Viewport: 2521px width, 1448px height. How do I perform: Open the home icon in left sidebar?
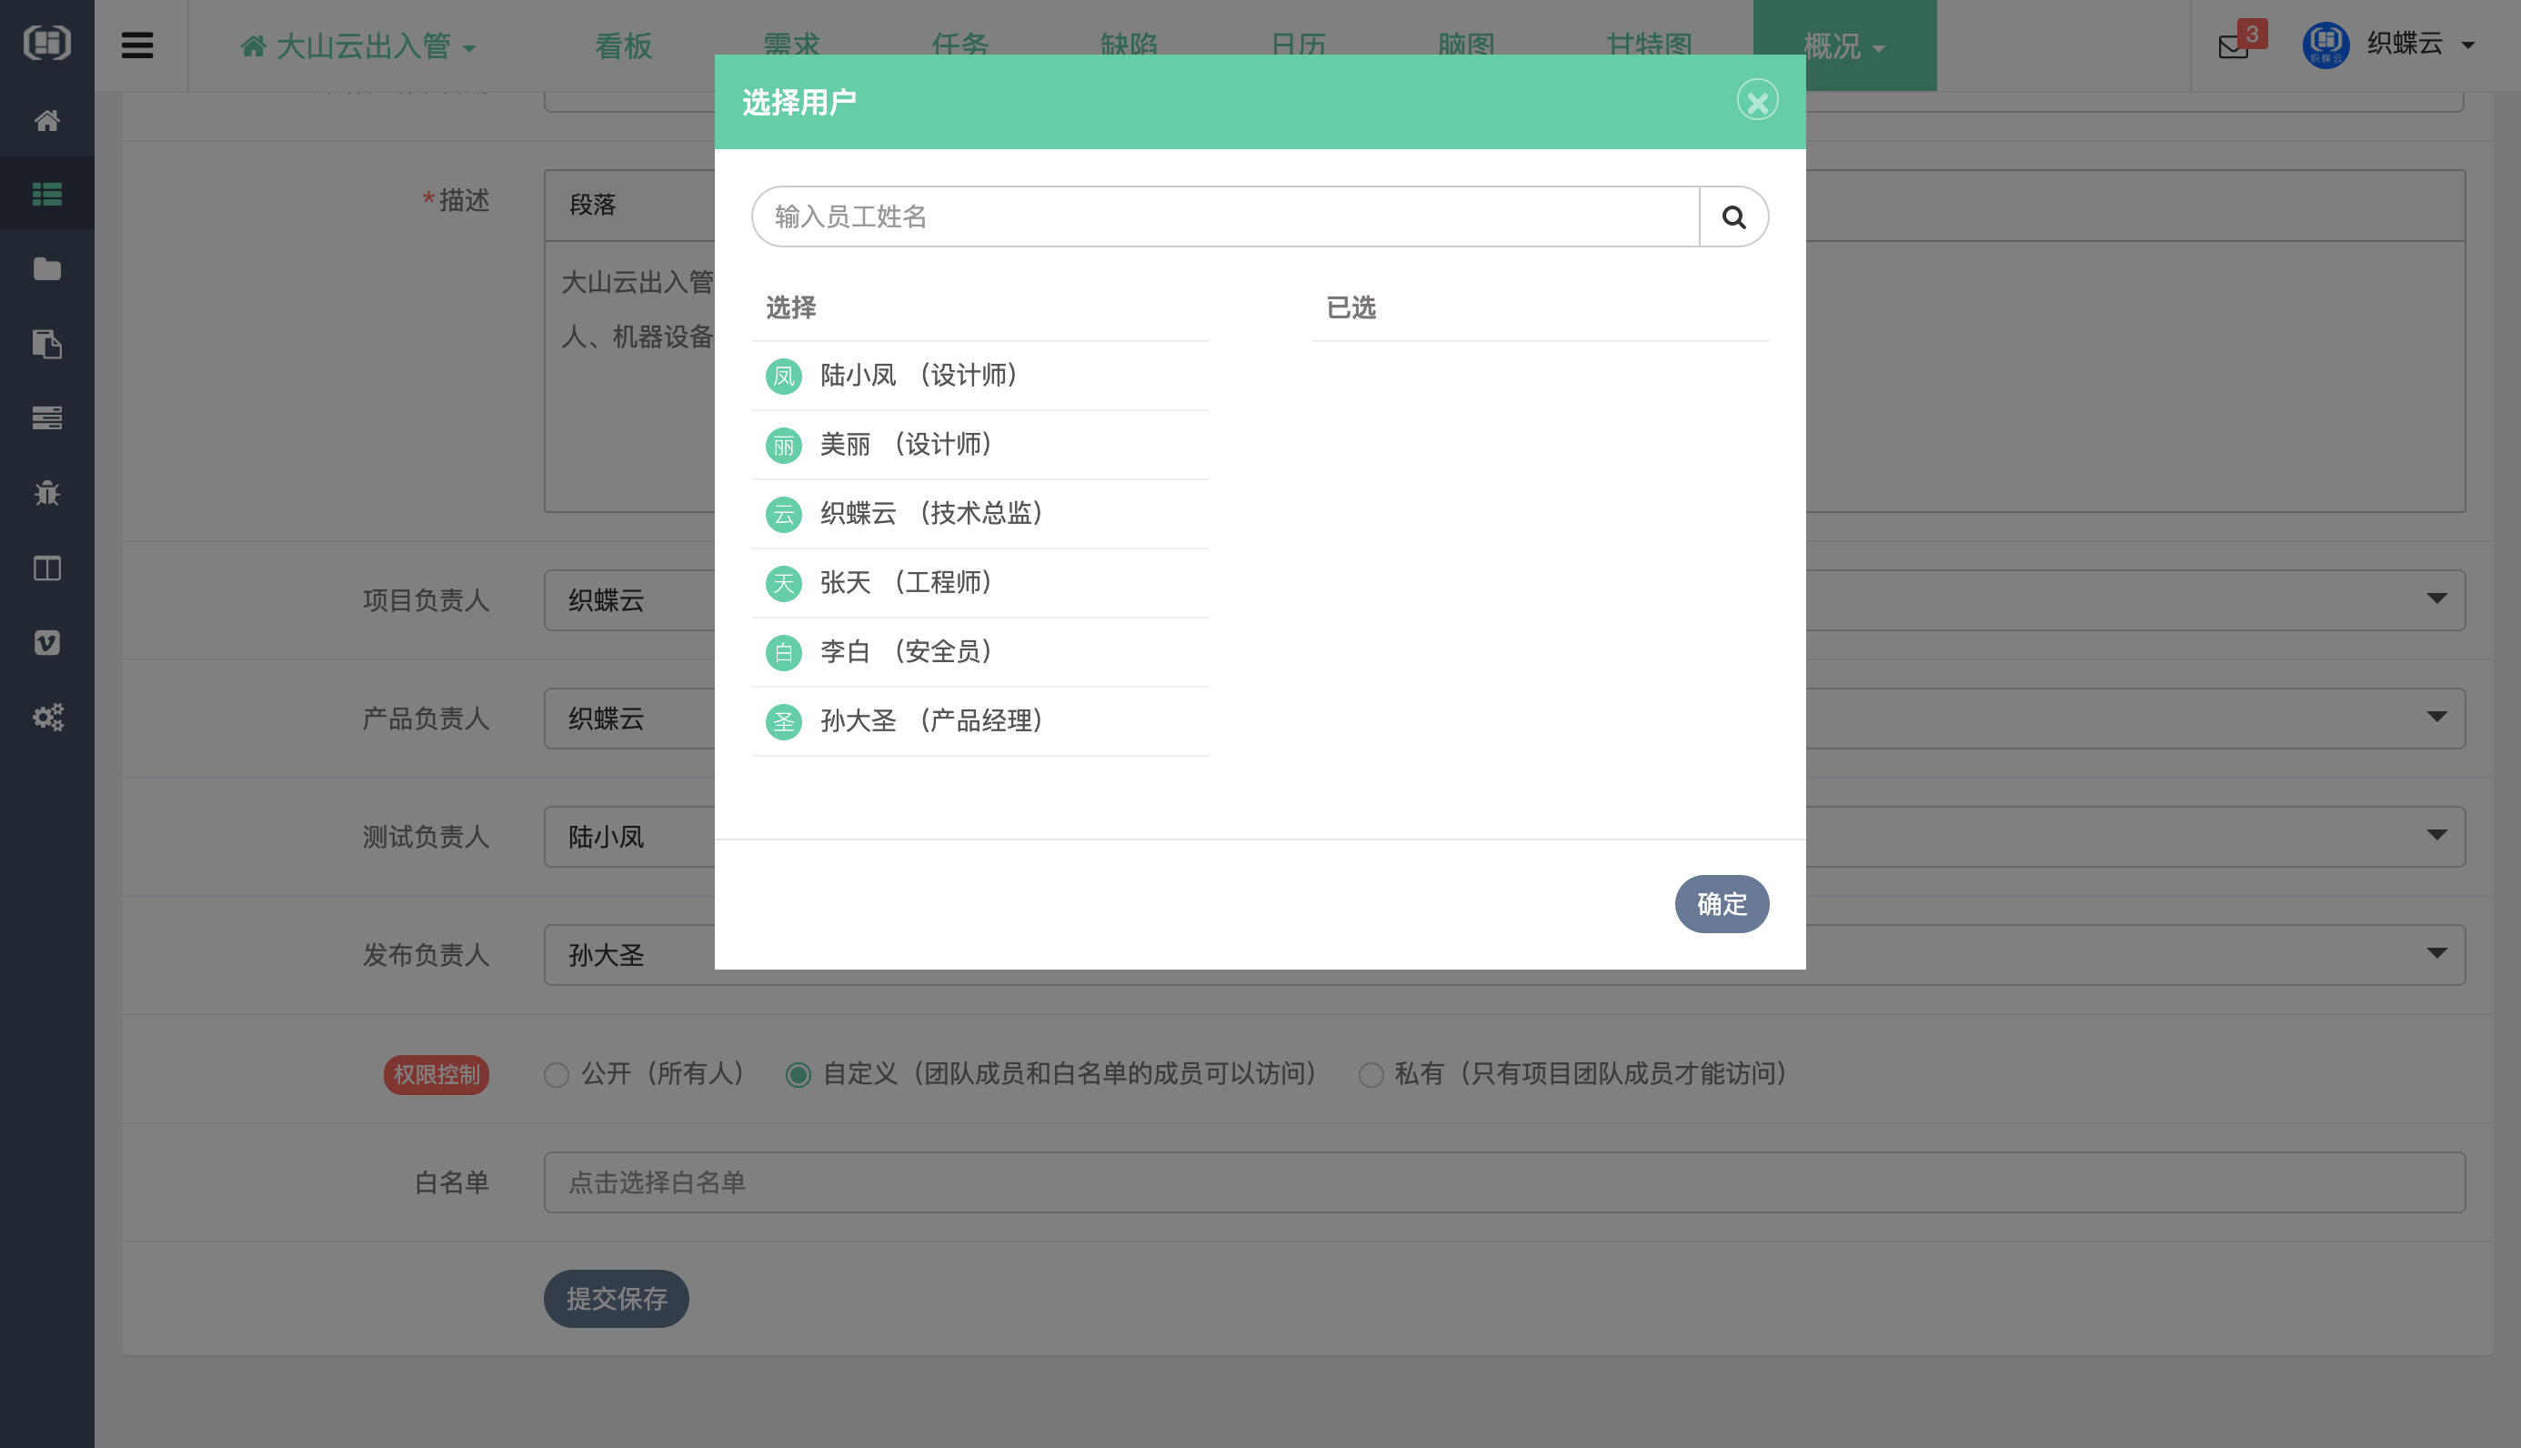pyautogui.click(x=46, y=120)
